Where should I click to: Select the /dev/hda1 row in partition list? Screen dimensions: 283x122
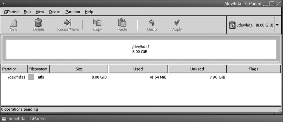click(x=141, y=77)
